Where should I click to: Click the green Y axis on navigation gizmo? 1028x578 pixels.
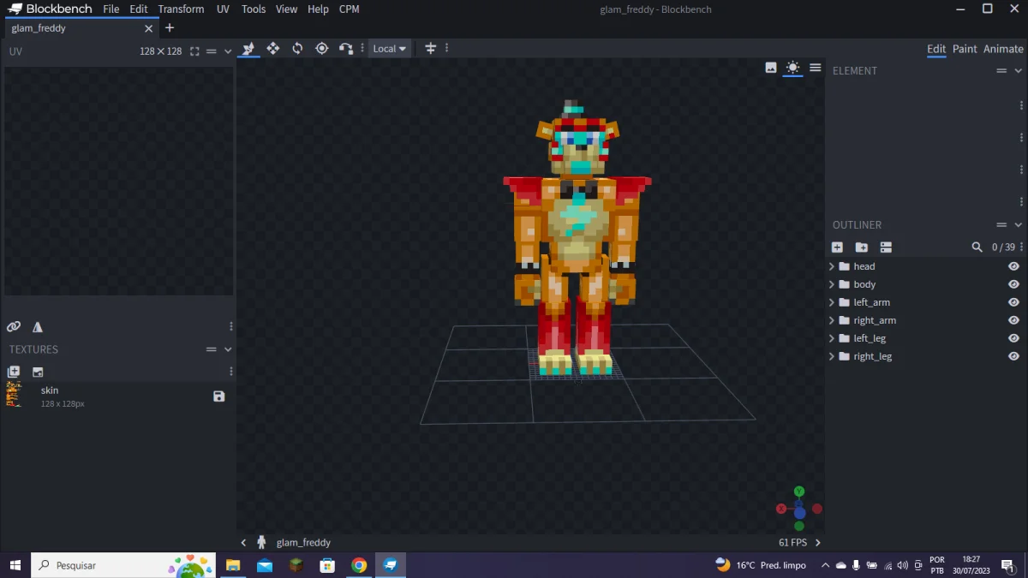798,492
